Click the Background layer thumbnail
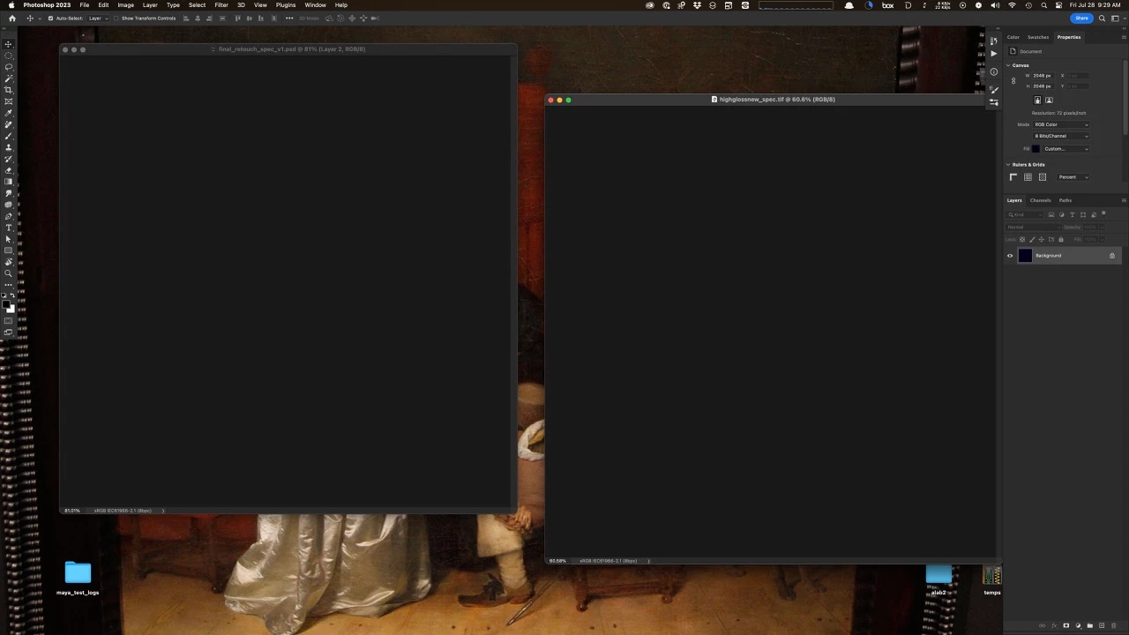 [x=1025, y=256]
